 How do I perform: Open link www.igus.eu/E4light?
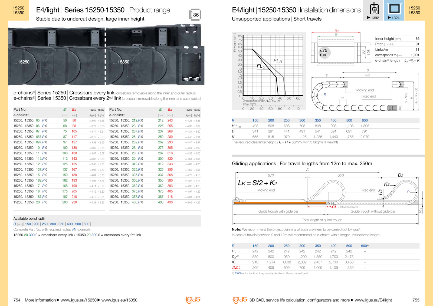[373, 300]
